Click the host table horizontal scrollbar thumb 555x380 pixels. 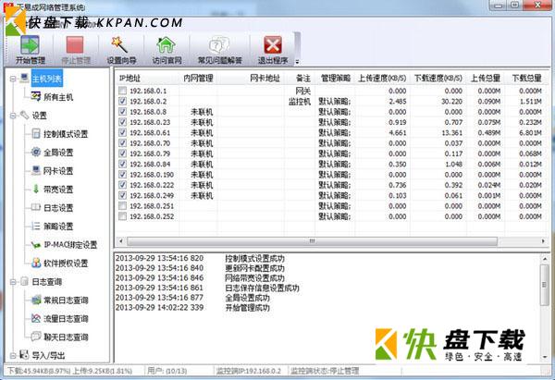tap(312, 241)
